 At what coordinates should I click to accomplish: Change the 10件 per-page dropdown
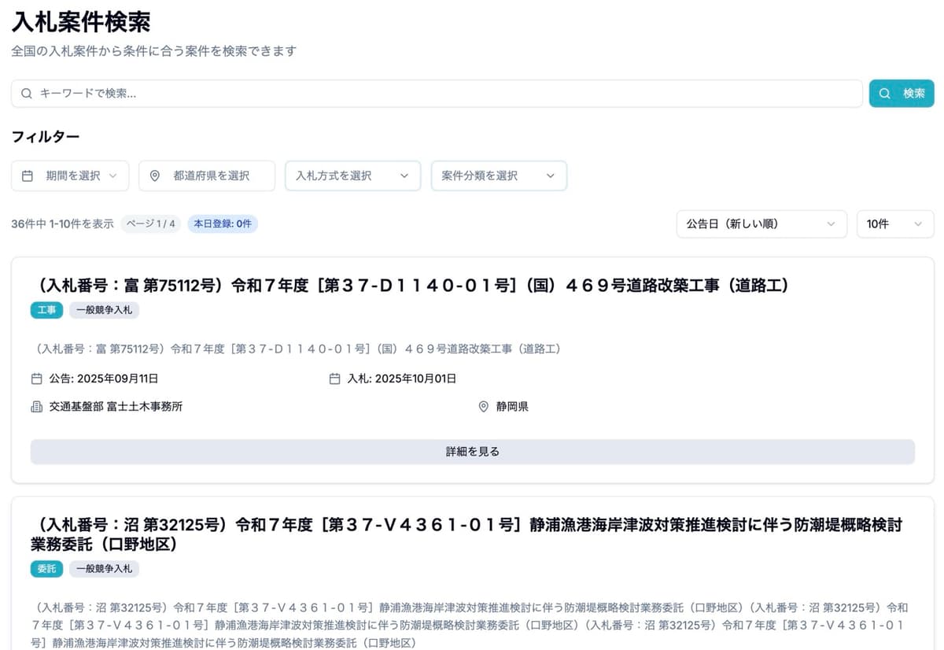tap(895, 223)
